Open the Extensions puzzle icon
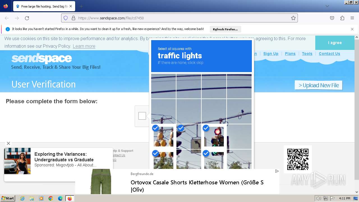The height and width of the screenshot is (202, 359). click(342, 18)
